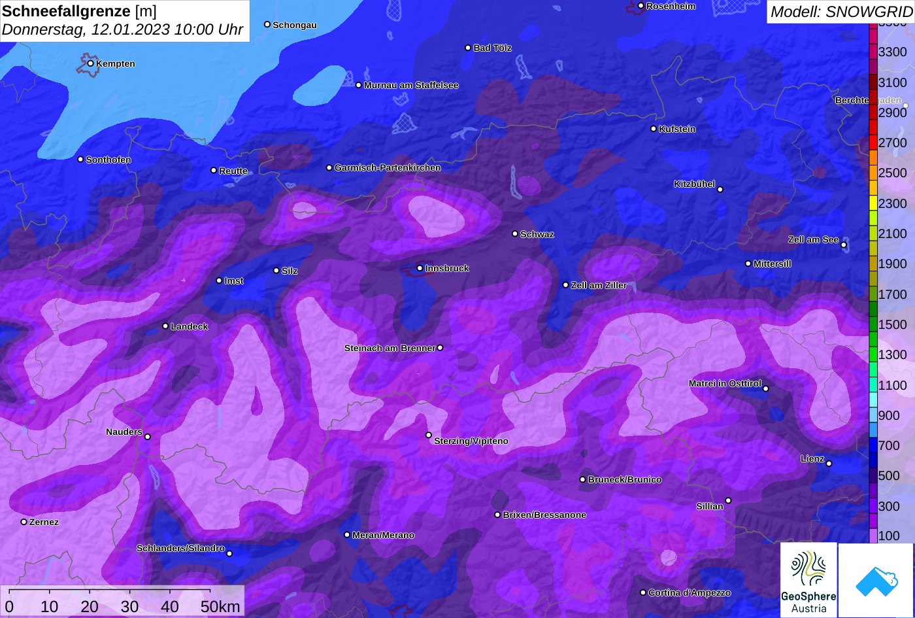Select the 900 legend value
This screenshot has width=915, height=618.
(x=890, y=415)
